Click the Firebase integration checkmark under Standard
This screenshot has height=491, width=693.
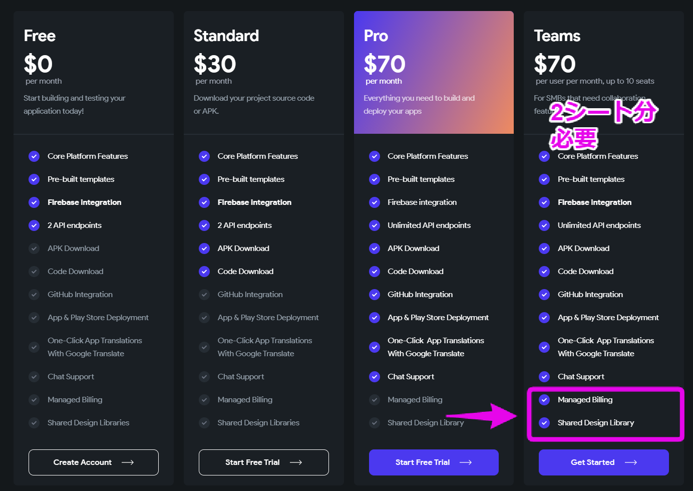[204, 202]
